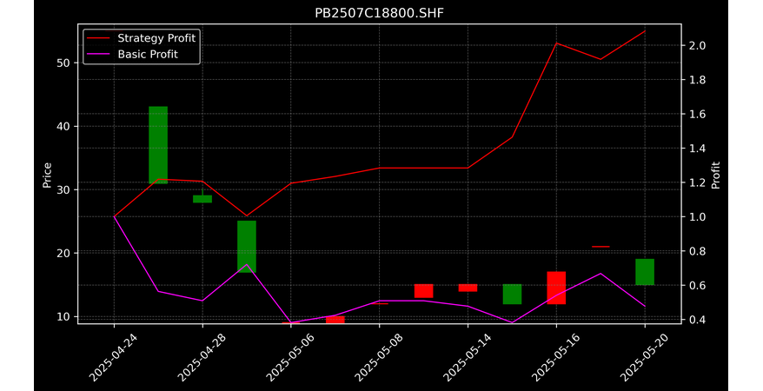Screen dimensions: 763x391
Task: Select the 'Strategy Profit' legend label
Action: click(156, 38)
